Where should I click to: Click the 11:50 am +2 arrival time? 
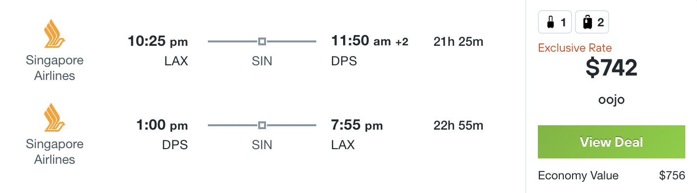(x=369, y=41)
